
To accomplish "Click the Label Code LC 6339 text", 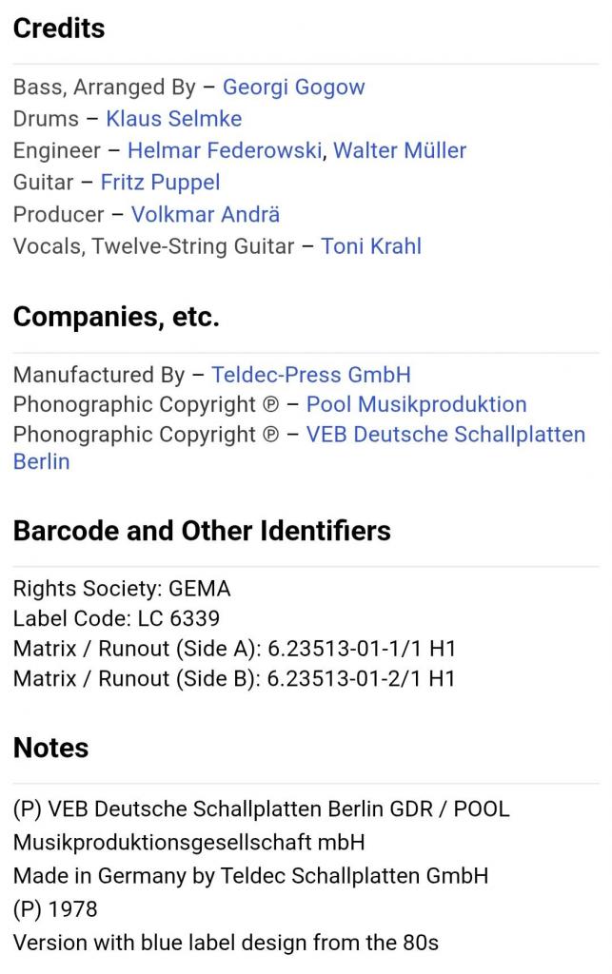I will click(x=116, y=619).
